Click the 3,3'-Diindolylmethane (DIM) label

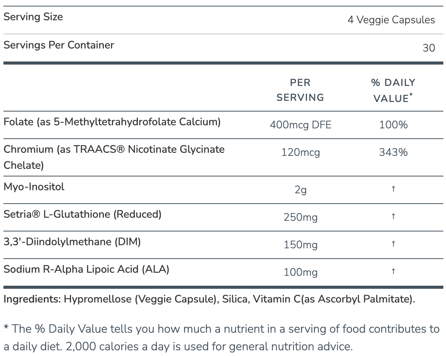(72, 242)
